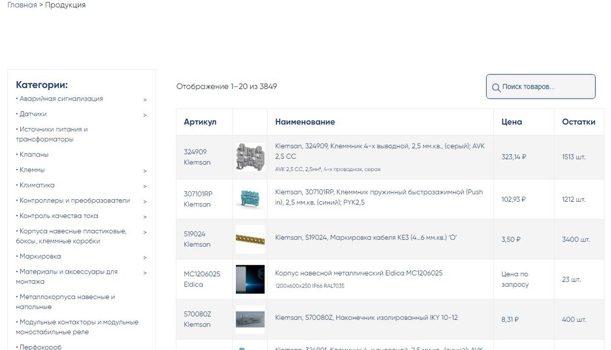Open the Маркировка category
Image resolution: width=611 pixels, height=350 pixels.
point(40,256)
